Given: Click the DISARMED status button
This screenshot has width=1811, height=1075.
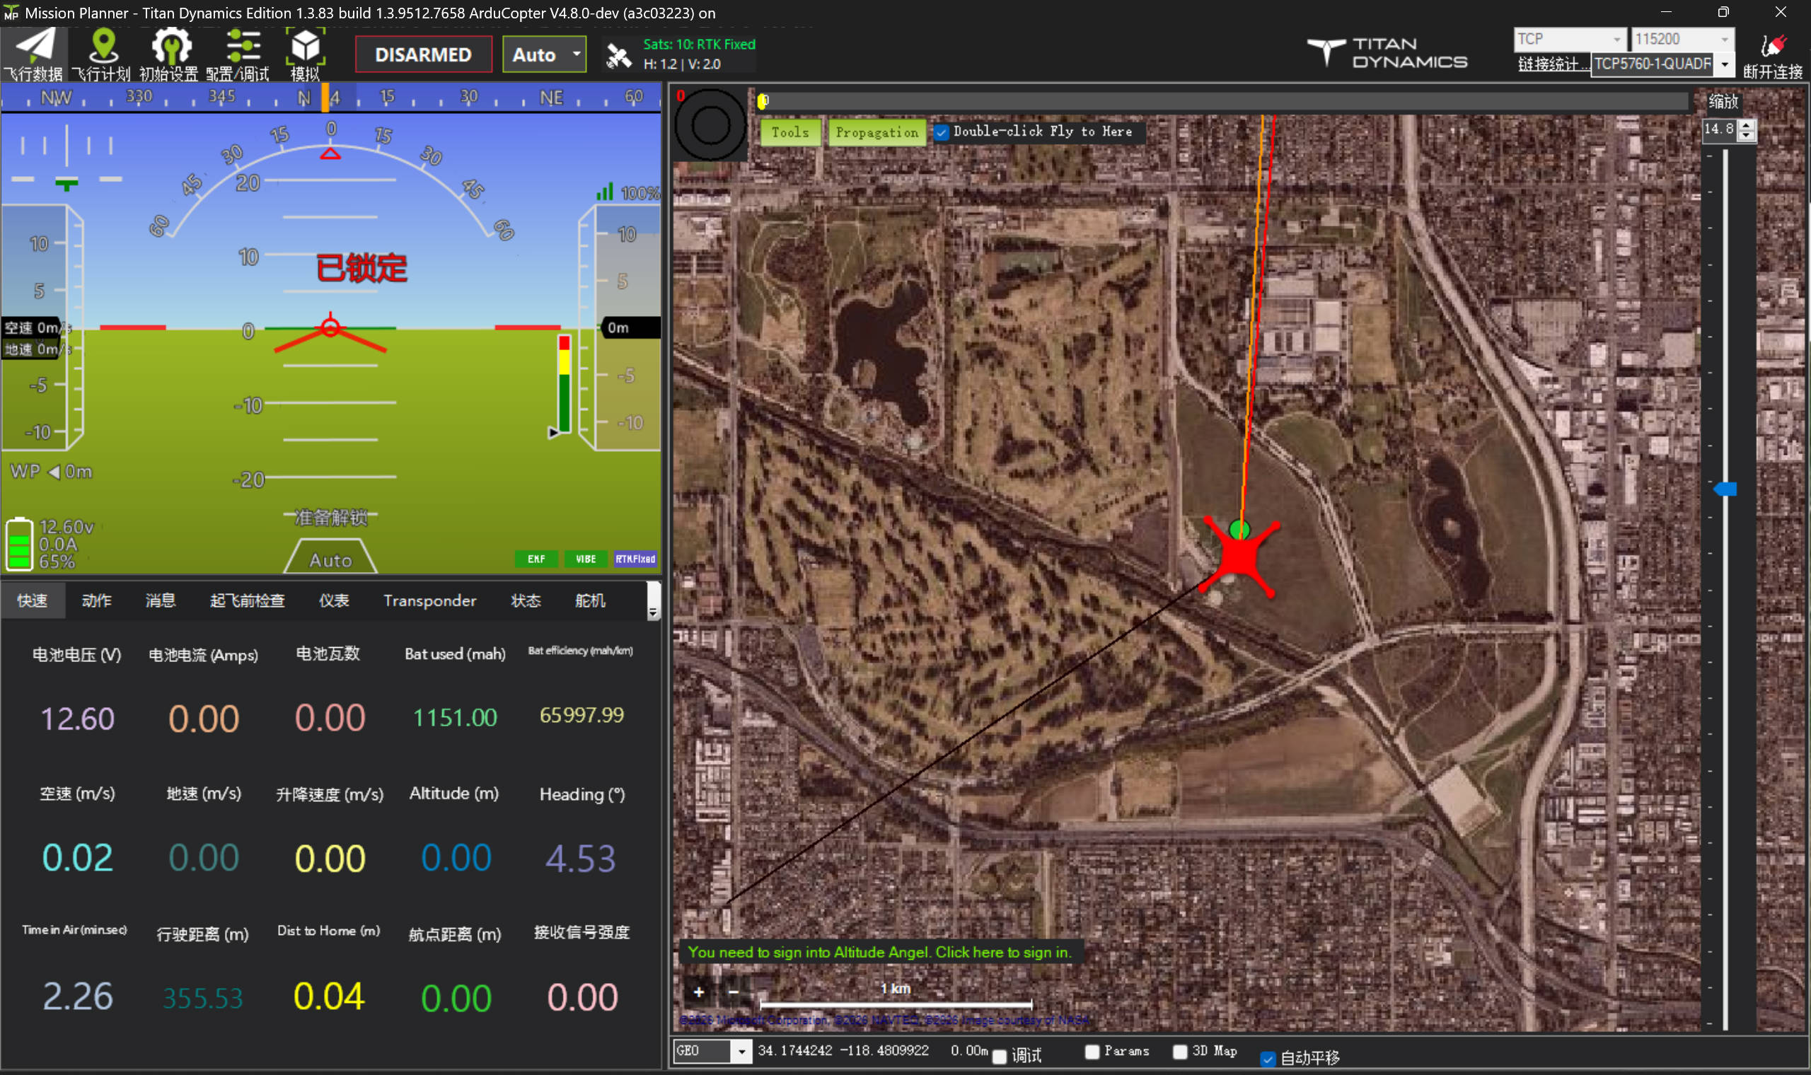Looking at the screenshot, I should (423, 55).
